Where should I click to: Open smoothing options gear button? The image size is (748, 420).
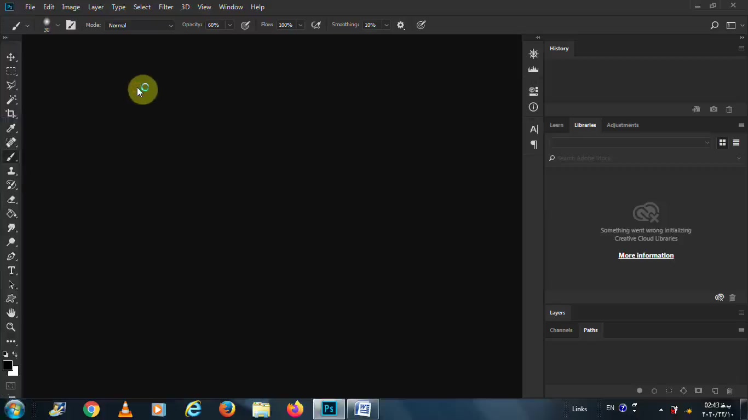pos(401,25)
